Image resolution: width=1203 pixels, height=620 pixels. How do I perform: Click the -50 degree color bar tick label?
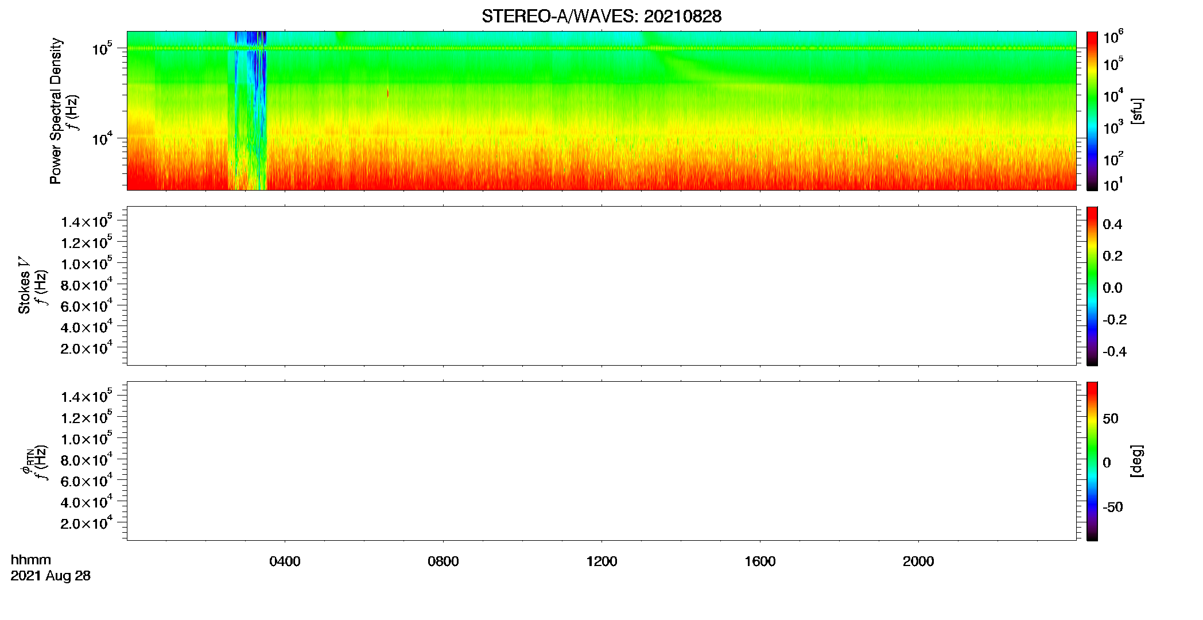1113,507
